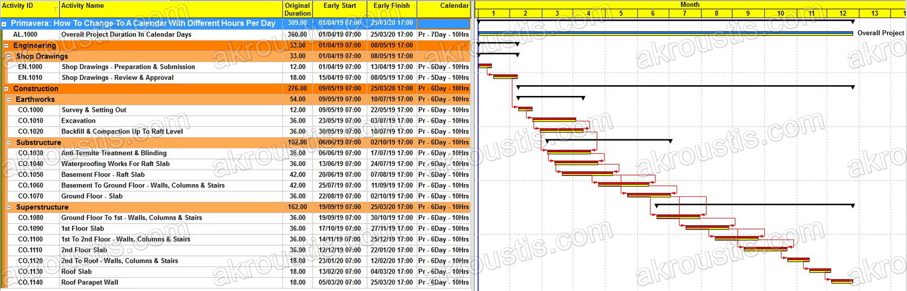Click the Early Finish column header
Image resolution: width=907 pixels, height=291 pixels.
pos(392,9)
